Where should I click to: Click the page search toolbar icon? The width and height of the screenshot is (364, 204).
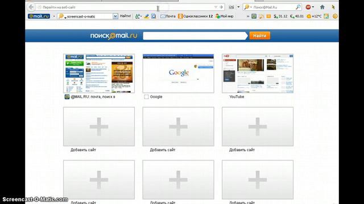pyautogui.click(x=154, y=16)
